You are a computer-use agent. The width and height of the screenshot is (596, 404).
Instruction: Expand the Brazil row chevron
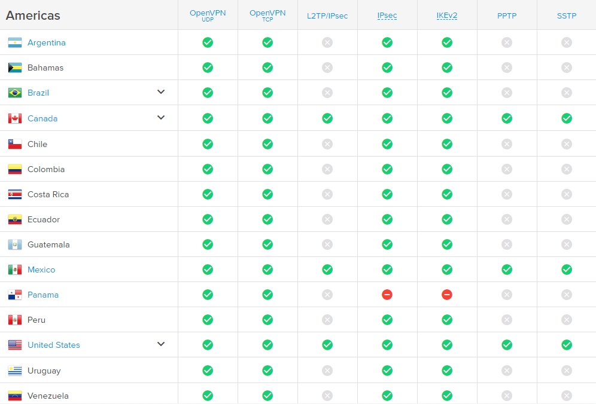pos(161,92)
